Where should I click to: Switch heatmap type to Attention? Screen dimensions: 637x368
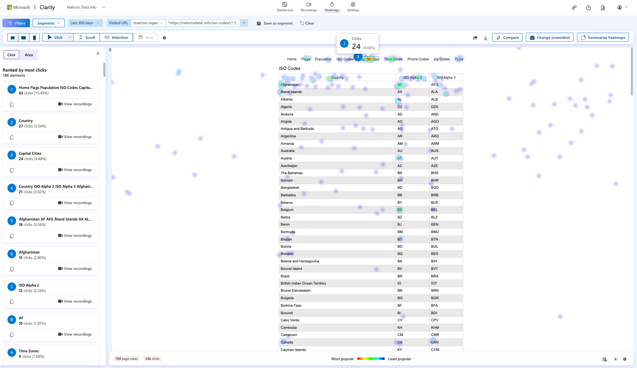117,37
